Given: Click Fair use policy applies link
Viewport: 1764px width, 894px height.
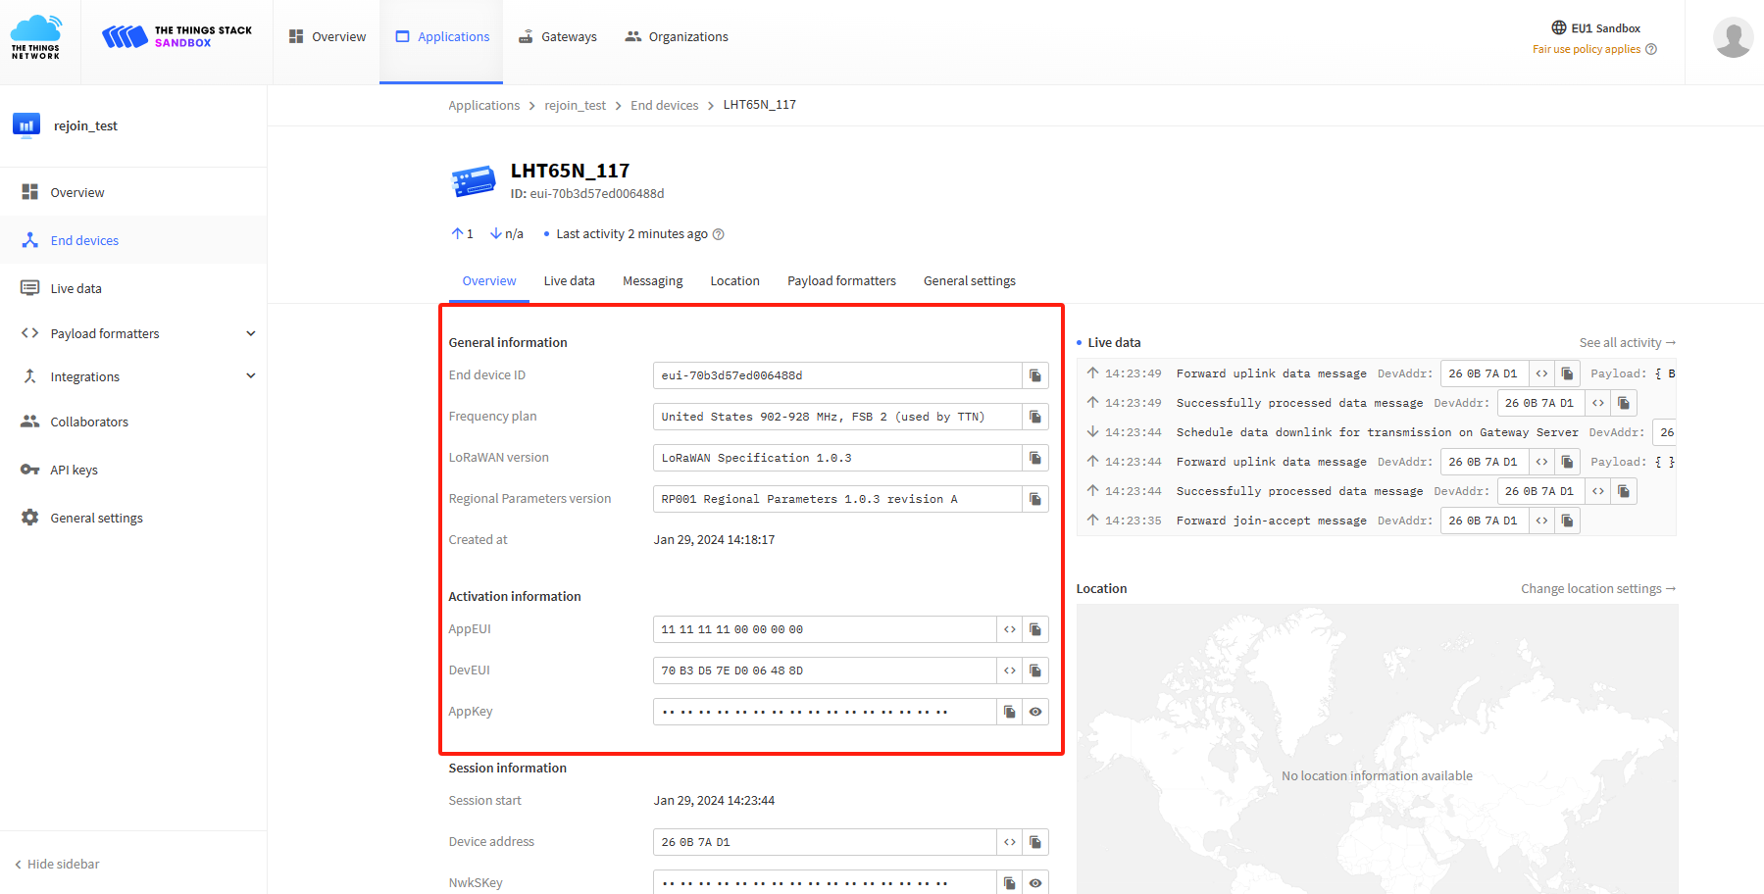Looking at the screenshot, I should coord(1587,49).
